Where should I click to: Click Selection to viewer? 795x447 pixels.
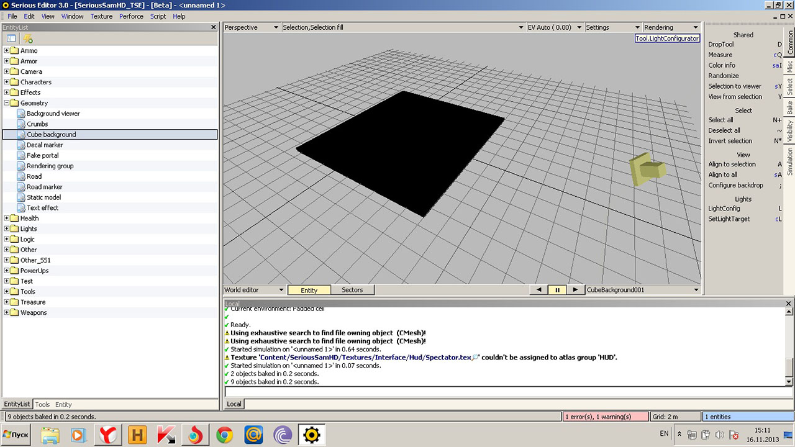tap(735, 86)
